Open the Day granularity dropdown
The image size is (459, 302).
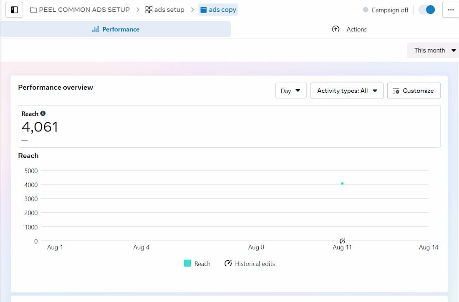pos(291,91)
